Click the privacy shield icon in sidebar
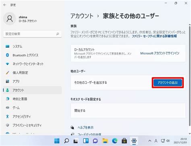Viewport: 191px width, 146px height. tap(8, 125)
